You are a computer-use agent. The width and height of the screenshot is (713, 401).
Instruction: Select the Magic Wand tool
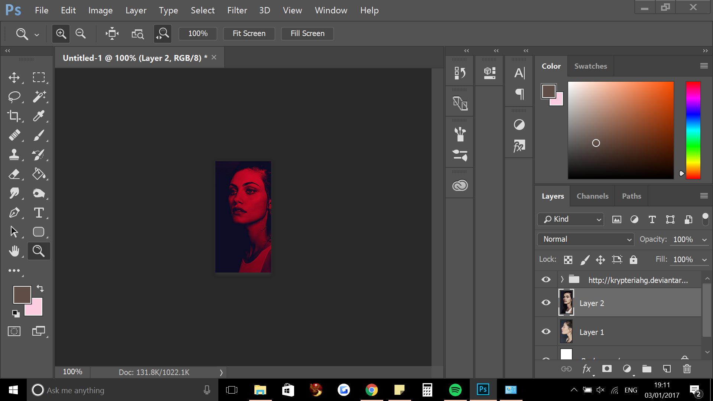(x=39, y=97)
